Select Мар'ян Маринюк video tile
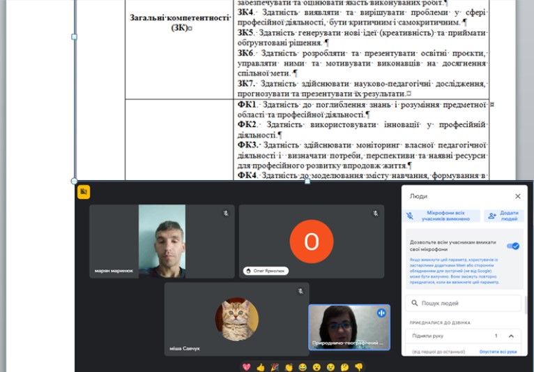534x372 pixels. pyautogui.click(x=162, y=241)
